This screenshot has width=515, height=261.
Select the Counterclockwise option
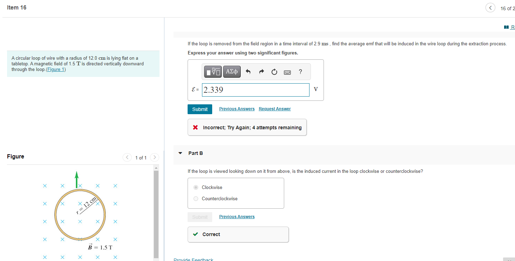[196, 198]
